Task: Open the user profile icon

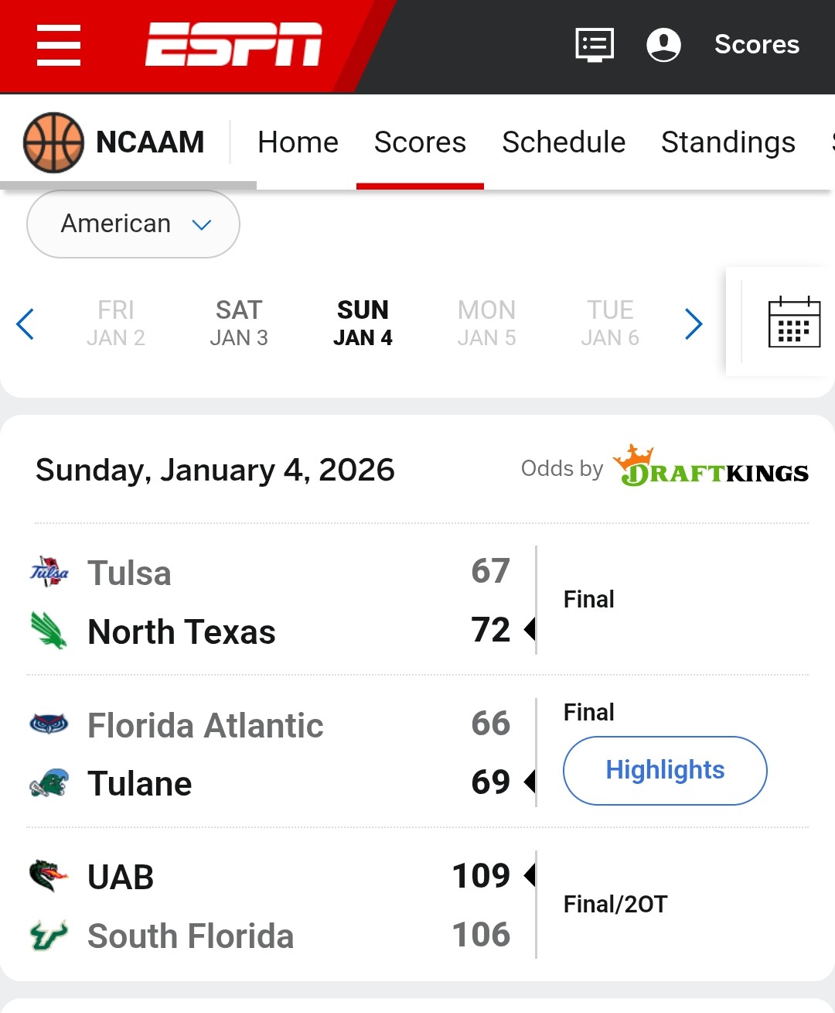Action: click(663, 45)
